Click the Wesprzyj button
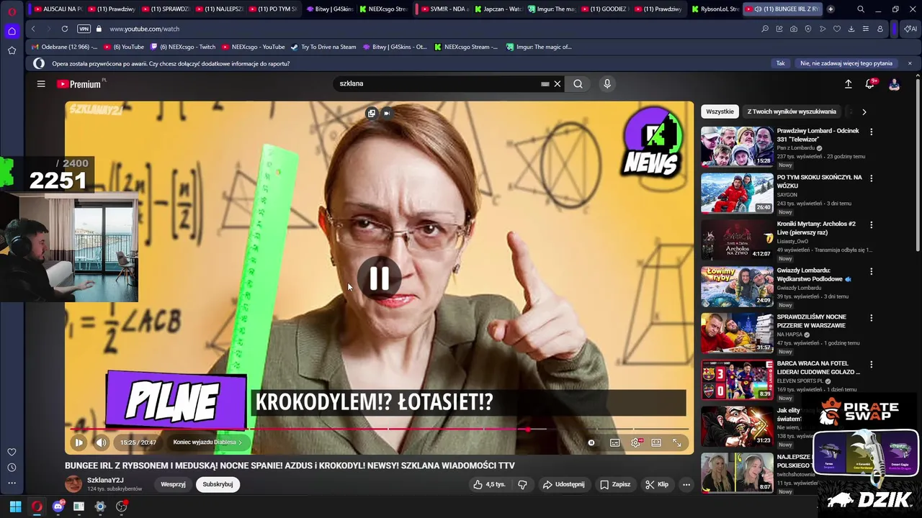This screenshot has width=922, height=518. [173, 484]
